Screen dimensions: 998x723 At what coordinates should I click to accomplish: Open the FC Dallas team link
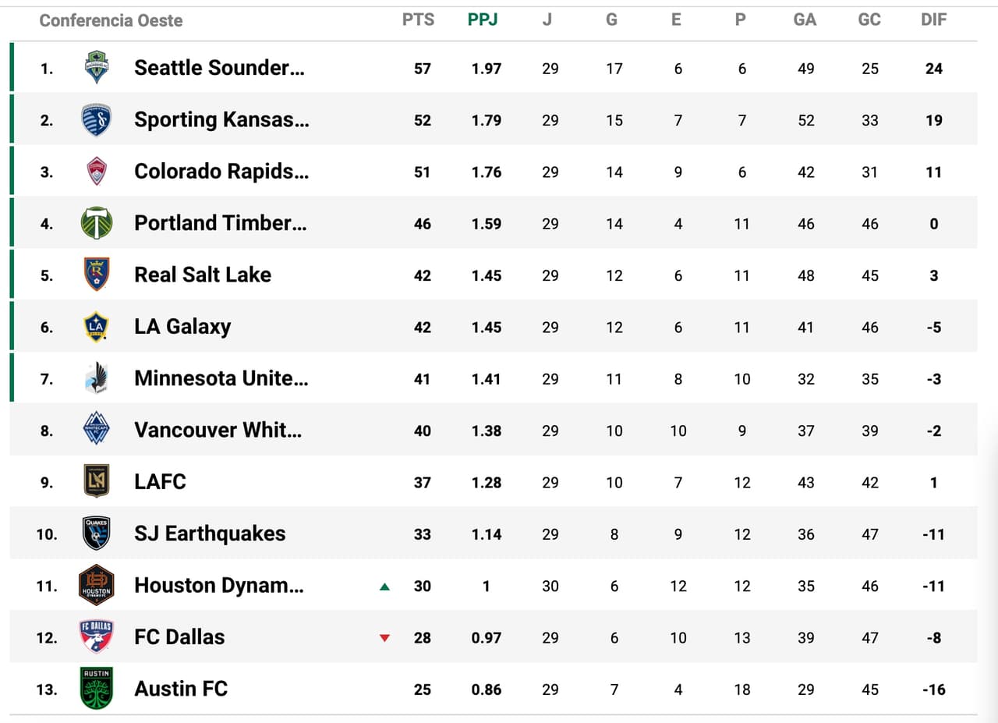tap(179, 637)
